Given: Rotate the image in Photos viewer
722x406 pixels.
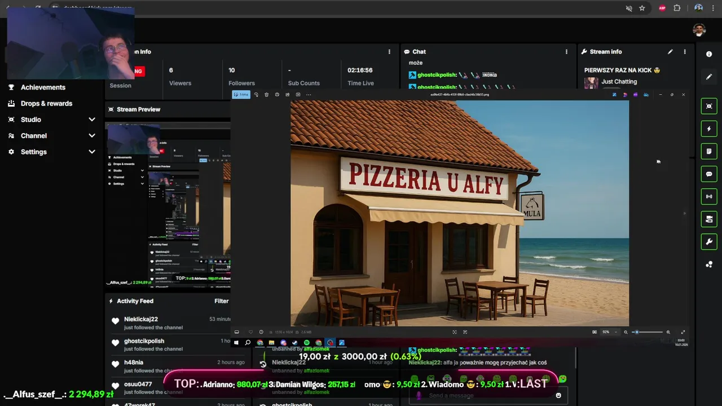Looking at the screenshot, I should coord(256,95).
